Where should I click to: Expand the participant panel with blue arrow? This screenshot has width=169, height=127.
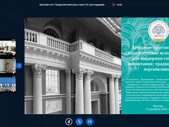(19, 66)
